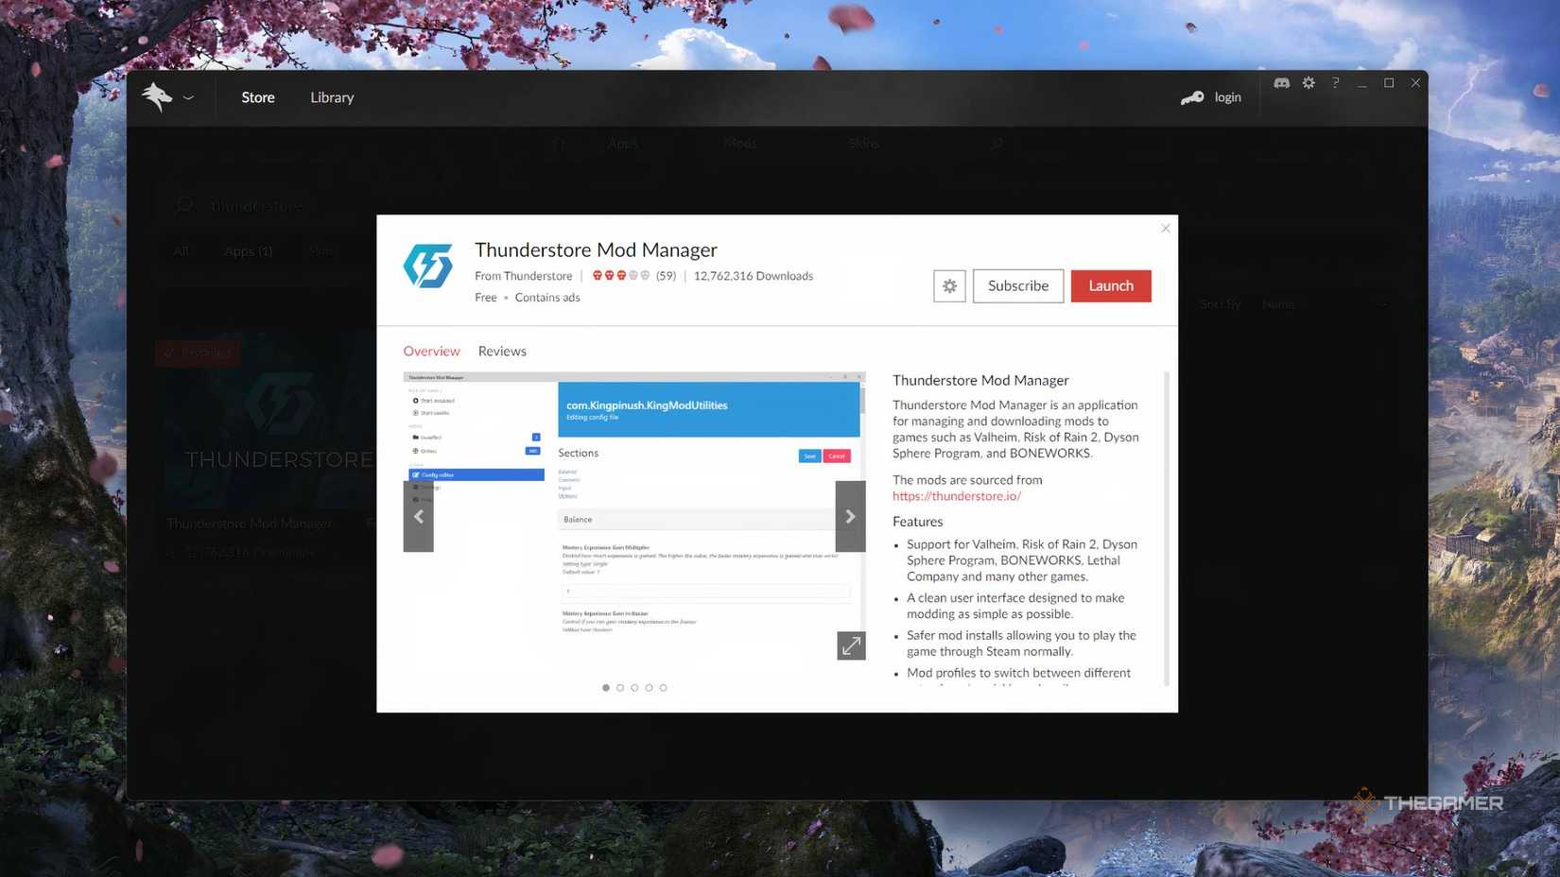Switch to the Reviews tab

502,352
